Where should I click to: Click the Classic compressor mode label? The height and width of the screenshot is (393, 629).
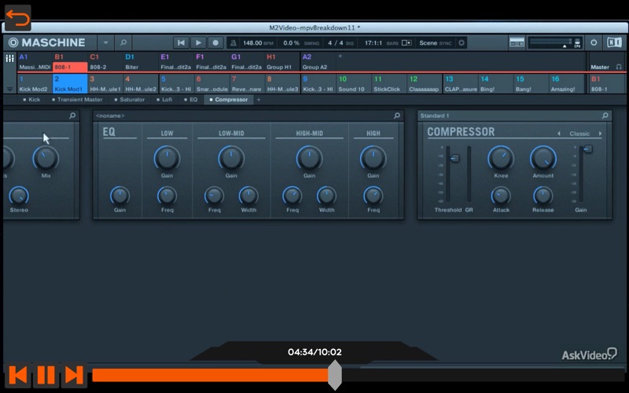point(579,134)
